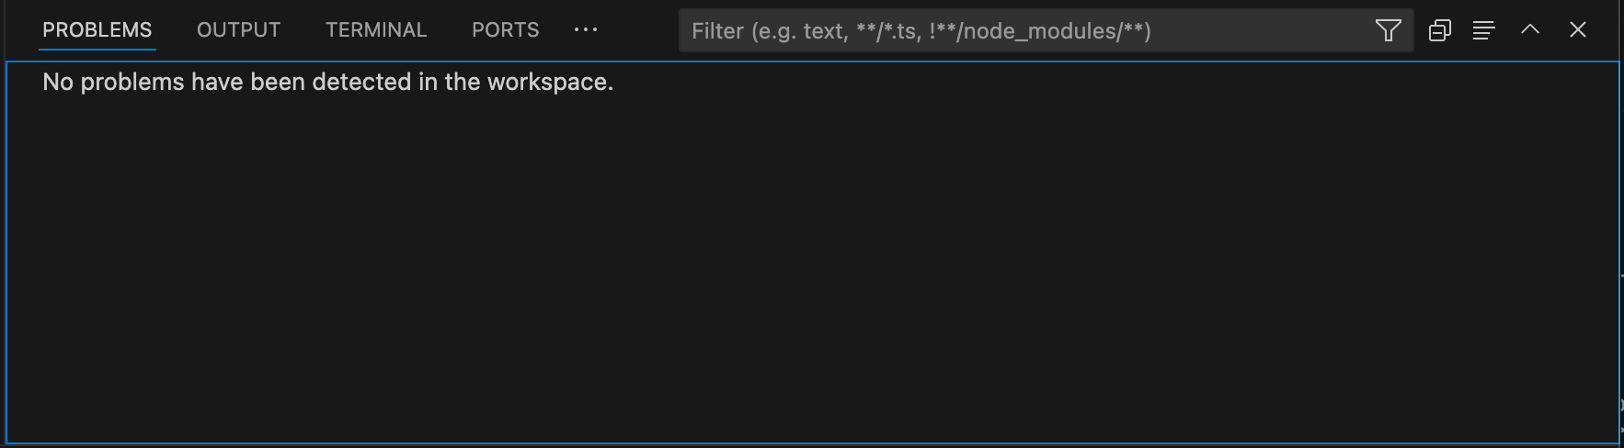The image size is (1624, 448).
Task: Switch to the Problems tab
Action: [97, 30]
